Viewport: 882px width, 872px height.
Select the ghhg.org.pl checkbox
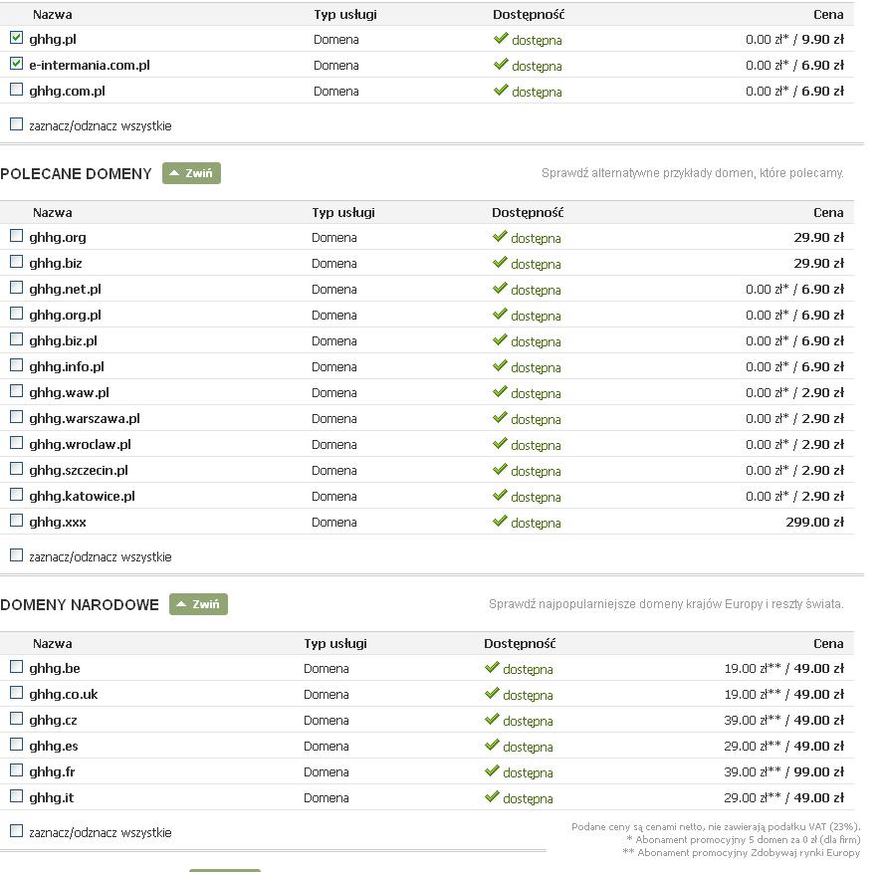[16, 314]
